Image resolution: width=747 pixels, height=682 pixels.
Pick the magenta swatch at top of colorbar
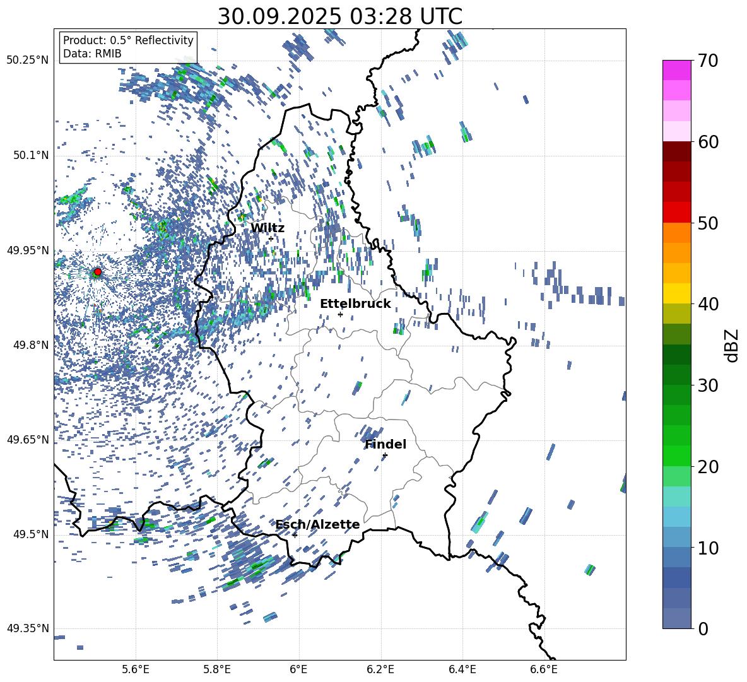coord(677,70)
